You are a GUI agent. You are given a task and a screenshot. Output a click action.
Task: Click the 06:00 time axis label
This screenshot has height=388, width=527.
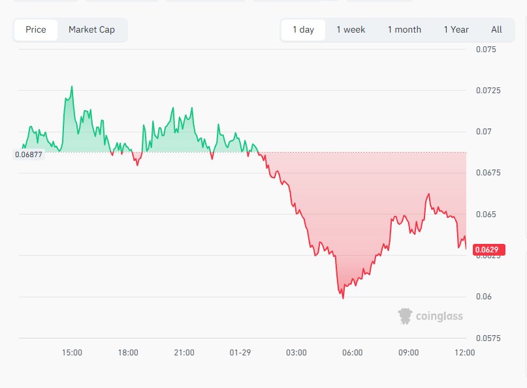point(353,353)
